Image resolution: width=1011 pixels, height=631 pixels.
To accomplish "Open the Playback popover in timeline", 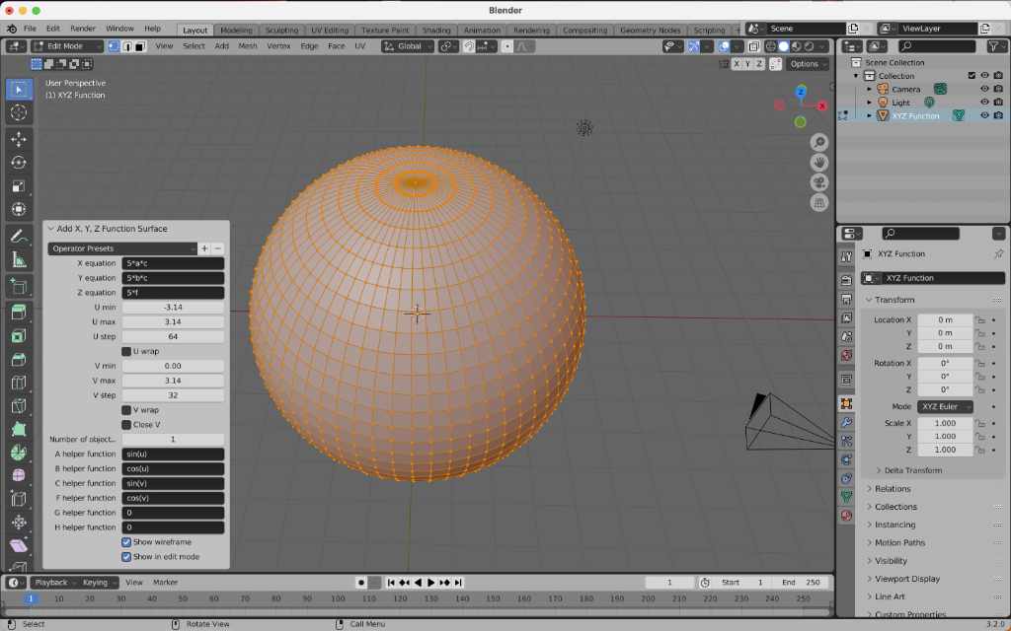I will click(x=51, y=583).
